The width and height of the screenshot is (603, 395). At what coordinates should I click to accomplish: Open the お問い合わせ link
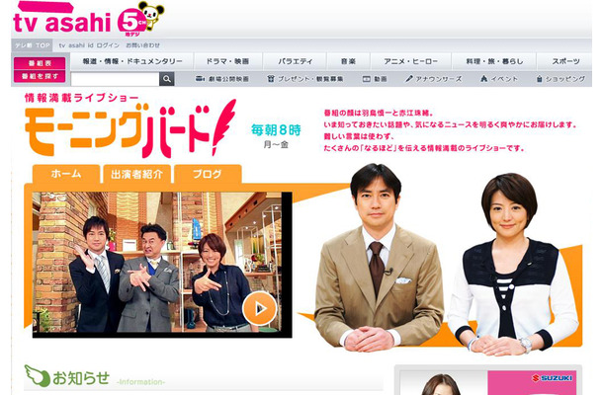[142, 45]
